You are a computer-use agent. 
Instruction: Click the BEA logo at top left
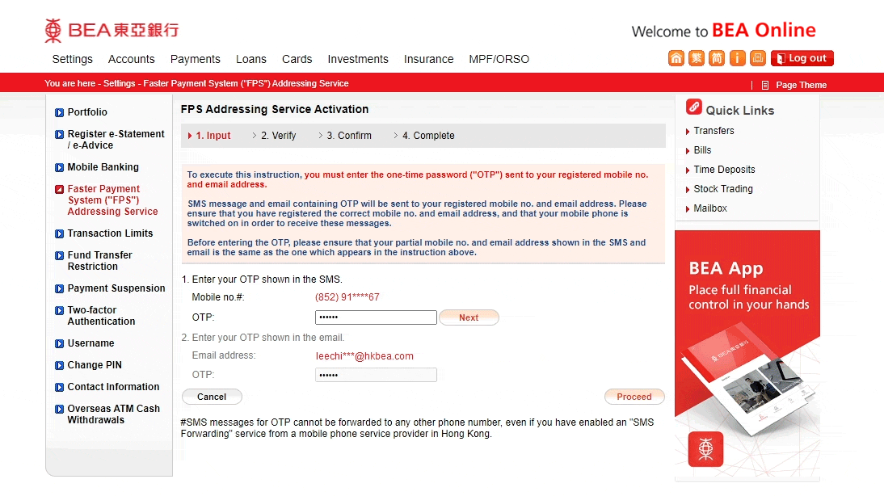[x=112, y=31]
